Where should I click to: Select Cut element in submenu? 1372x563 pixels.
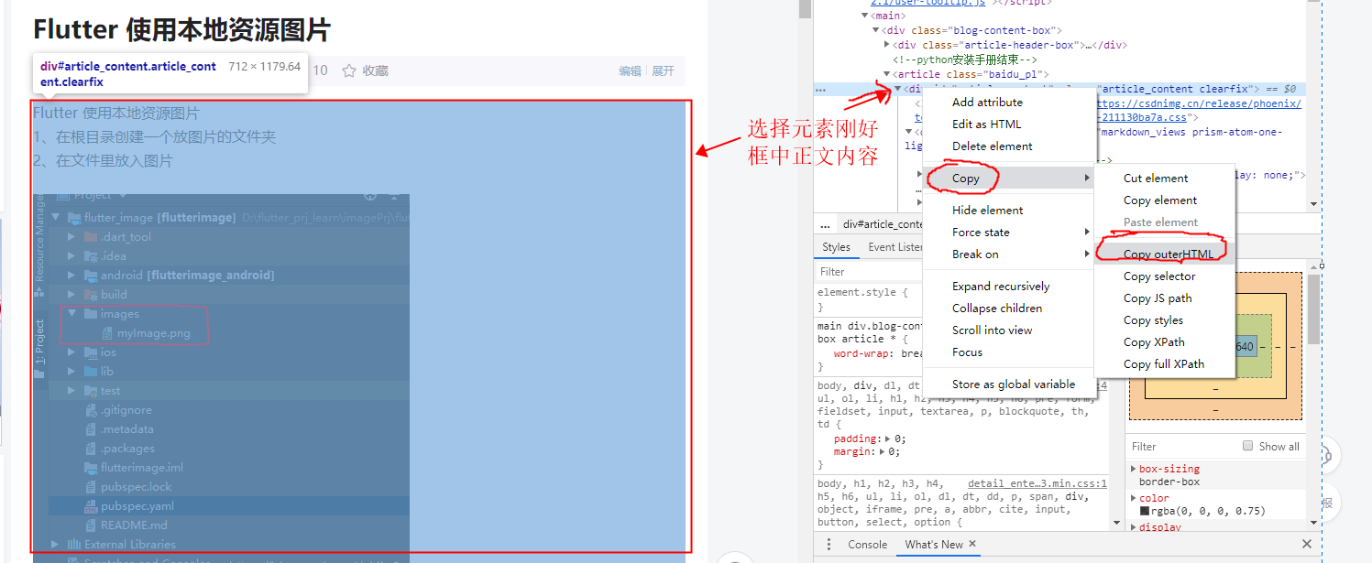coord(1165,179)
